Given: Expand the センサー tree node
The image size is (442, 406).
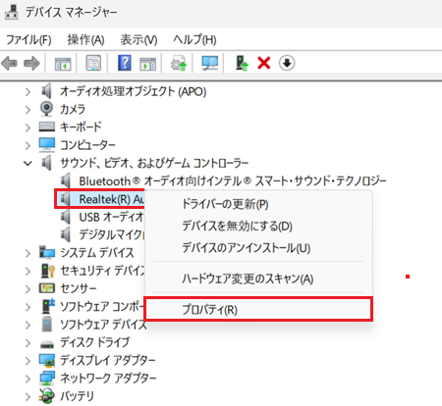Looking at the screenshot, I should click(x=28, y=289).
